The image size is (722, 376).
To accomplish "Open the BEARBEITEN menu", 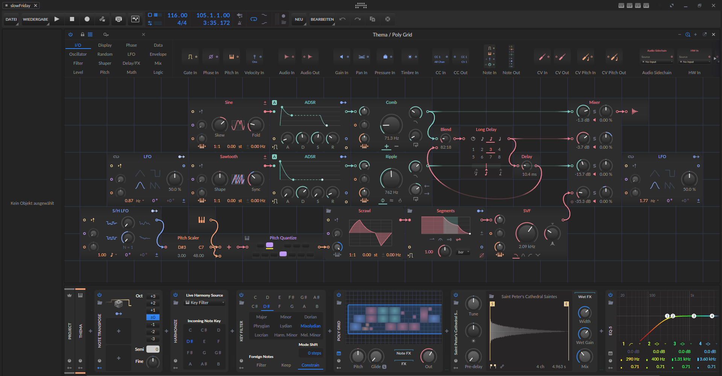I will pos(322,19).
